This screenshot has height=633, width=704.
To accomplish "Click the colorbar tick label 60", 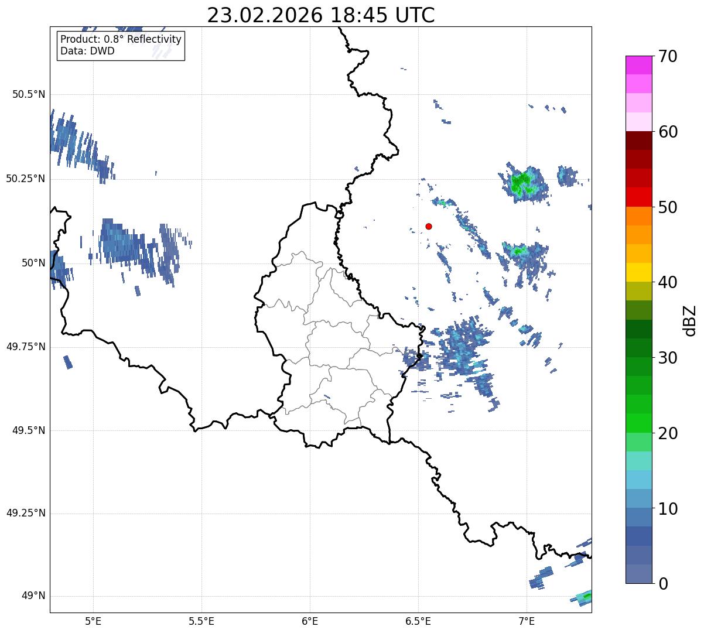I will (x=668, y=132).
